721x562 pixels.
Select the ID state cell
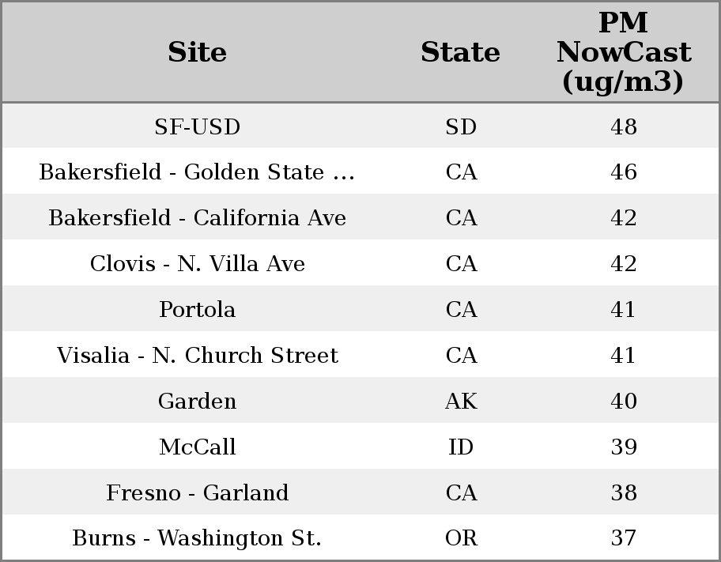(461, 447)
